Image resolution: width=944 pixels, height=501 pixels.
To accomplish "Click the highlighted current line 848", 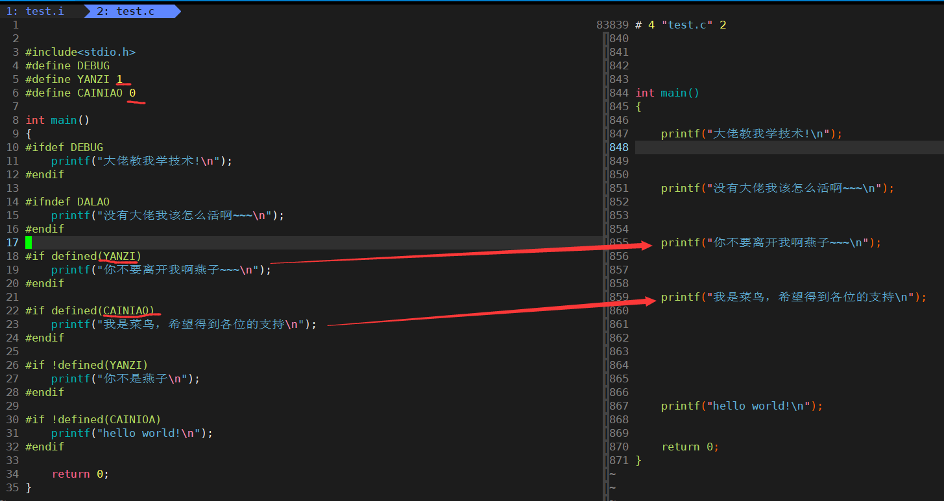I will (789, 147).
